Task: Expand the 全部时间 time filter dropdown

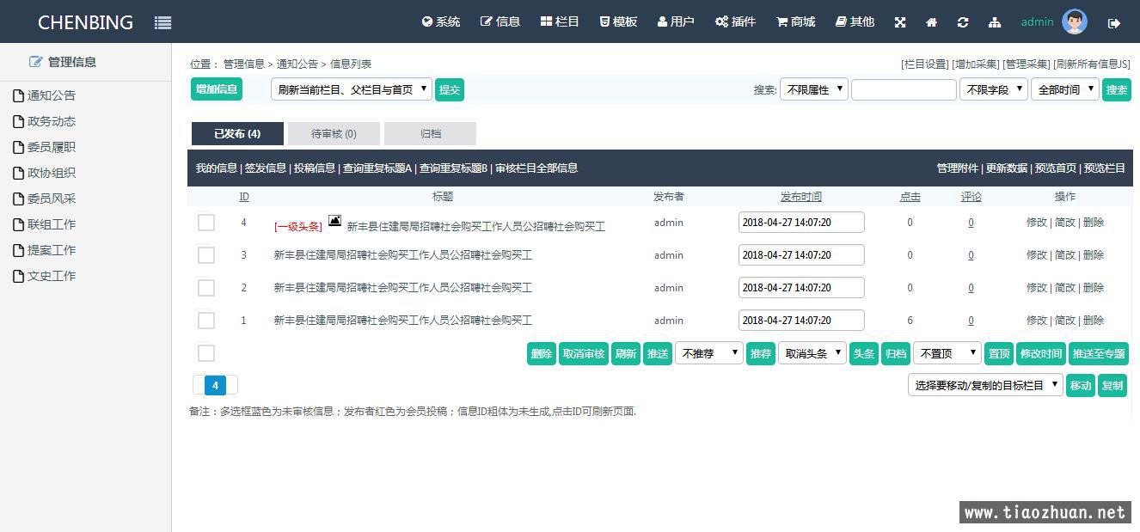Action: pos(1064,89)
